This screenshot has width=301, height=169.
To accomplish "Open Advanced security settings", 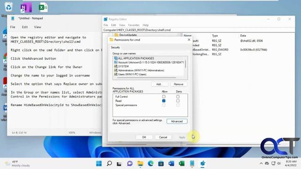I will pyautogui.click(x=177, y=121).
